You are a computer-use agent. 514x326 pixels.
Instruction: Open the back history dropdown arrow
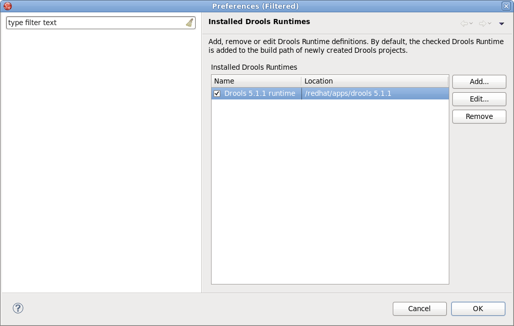(471, 23)
